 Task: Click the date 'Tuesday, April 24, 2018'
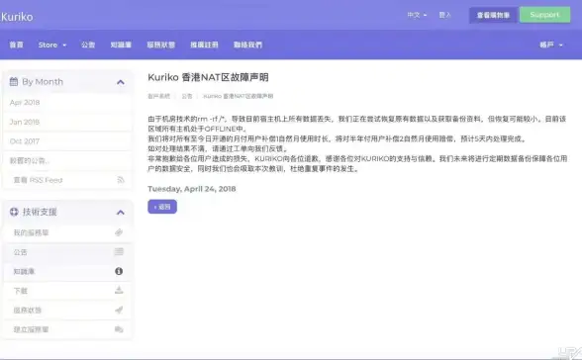point(192,189)
